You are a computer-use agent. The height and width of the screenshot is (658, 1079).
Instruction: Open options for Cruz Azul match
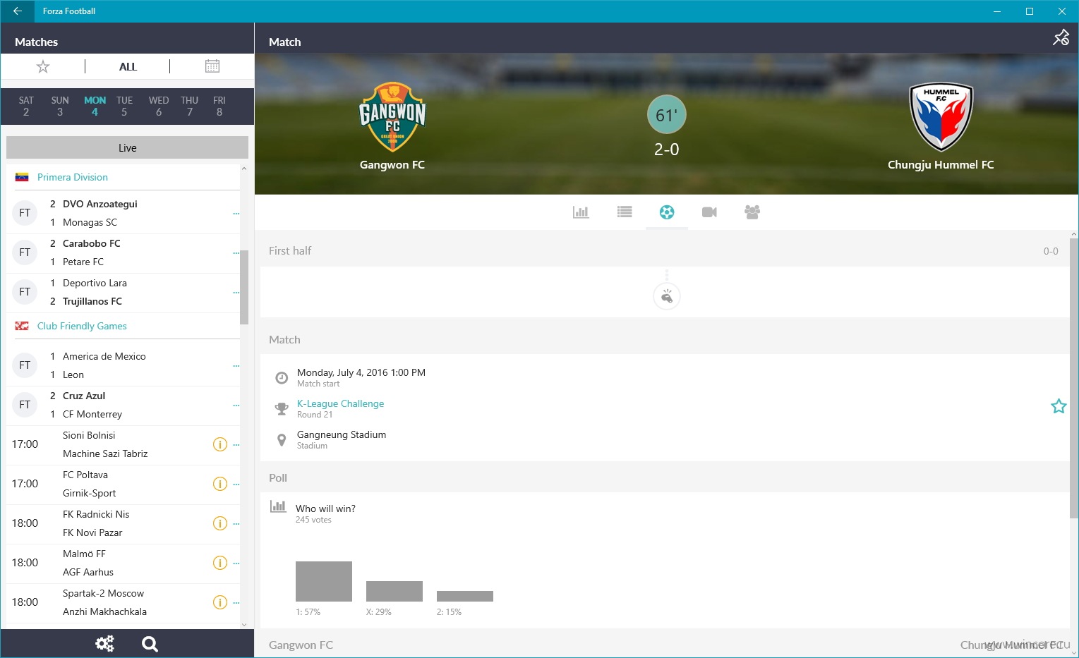pos(236,405)
